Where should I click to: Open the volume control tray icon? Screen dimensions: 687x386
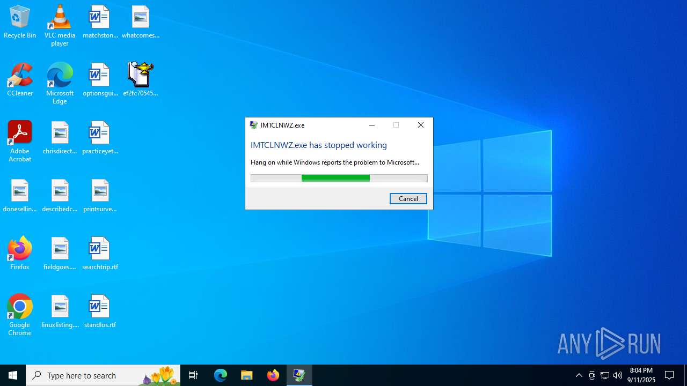coord(618,375)
